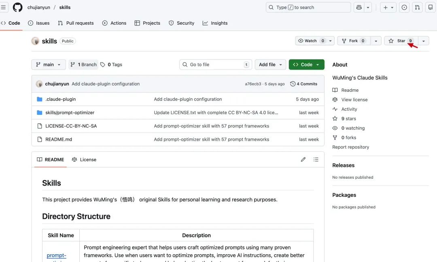This screenshot has height=262, width=437.
Task: Open pull requests icon in header
Action: pyautogui.click(x=418, y=7)
